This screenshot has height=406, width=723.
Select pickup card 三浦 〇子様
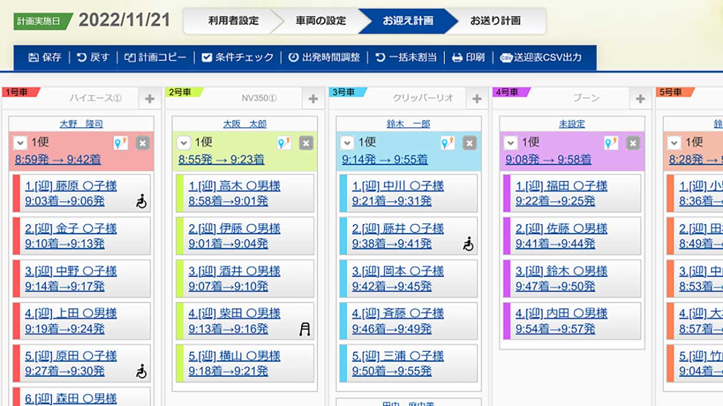[x=408, y=364]
